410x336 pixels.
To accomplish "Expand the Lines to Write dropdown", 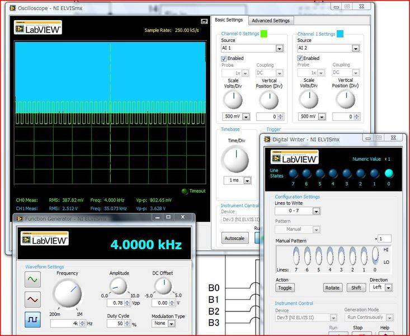I will (317, 211).
